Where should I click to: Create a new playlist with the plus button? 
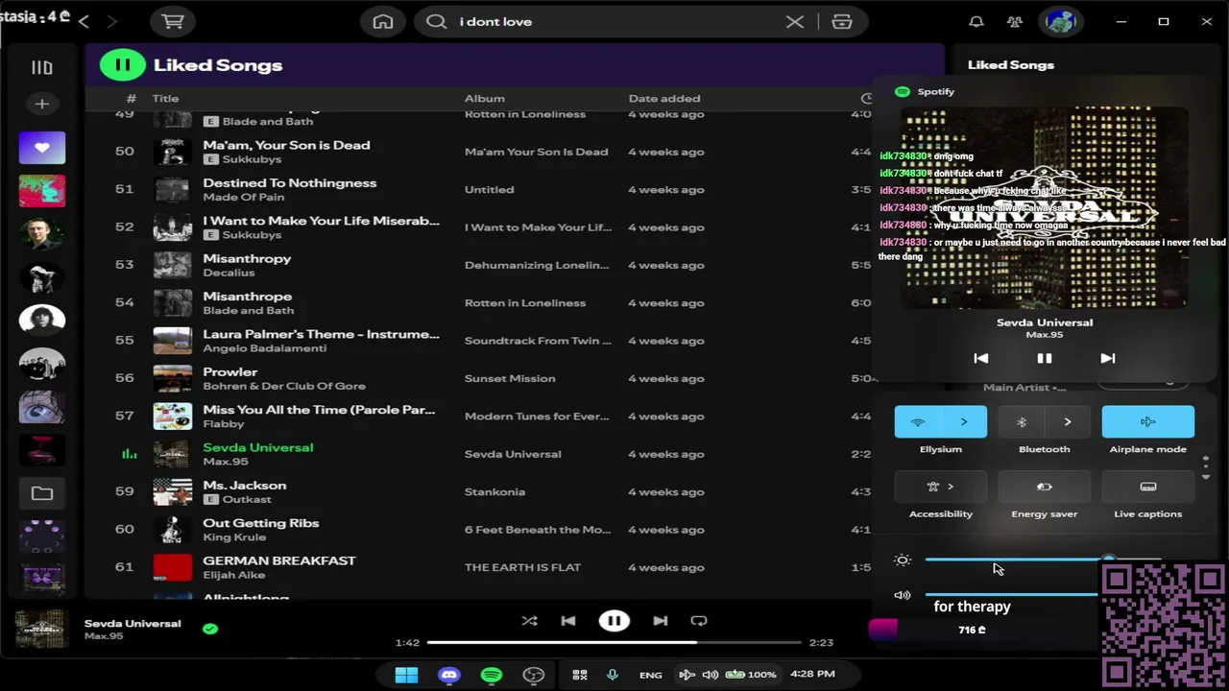tap(41, 104)
